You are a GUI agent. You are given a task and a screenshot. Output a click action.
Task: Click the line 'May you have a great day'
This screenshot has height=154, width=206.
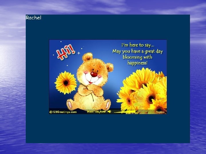coord(138,51)
